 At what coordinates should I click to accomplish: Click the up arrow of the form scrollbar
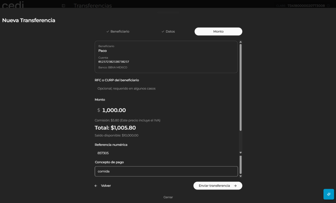point(240,42)
